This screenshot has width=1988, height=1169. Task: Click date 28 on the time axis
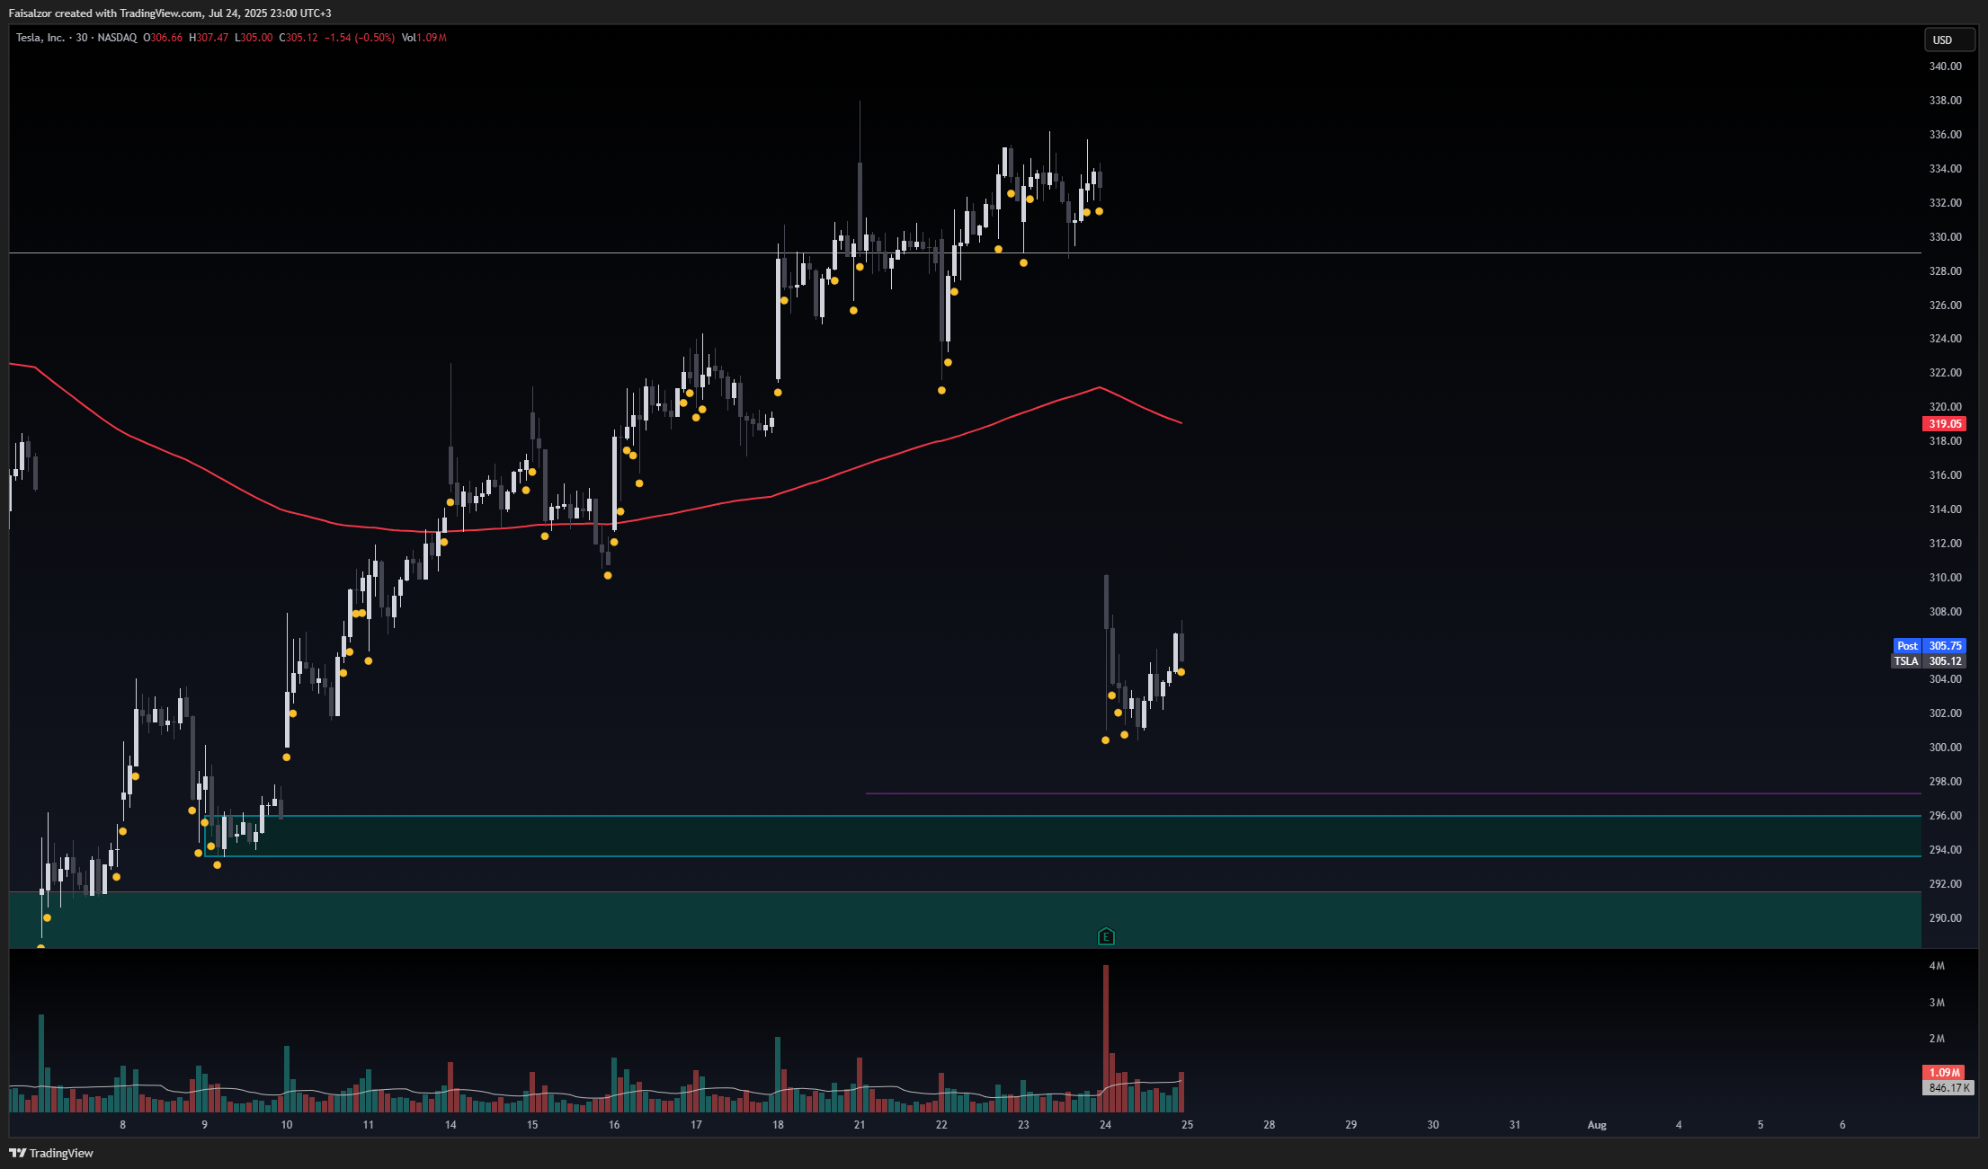point(1270,1125)
